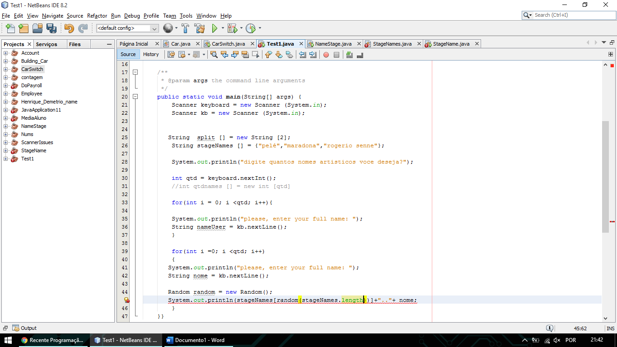Open Documento1 Word from taskbar
Screen dimensions: 617x347
click(x=195, y=340)
